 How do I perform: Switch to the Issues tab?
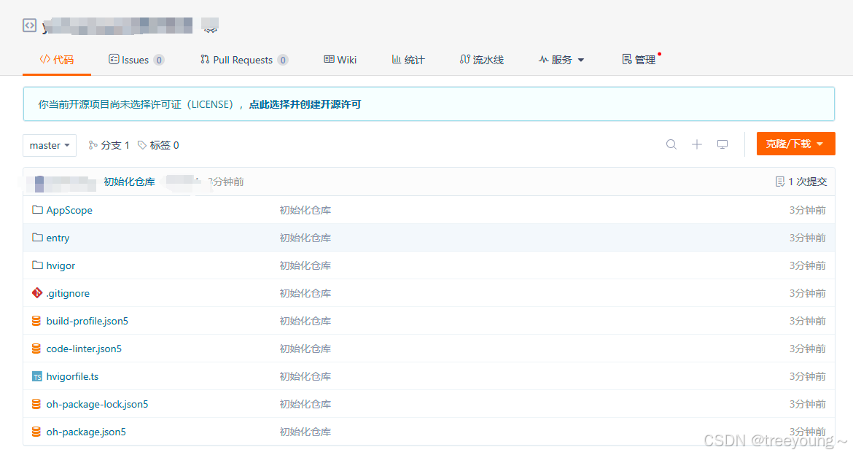click(x=136, y=60)
